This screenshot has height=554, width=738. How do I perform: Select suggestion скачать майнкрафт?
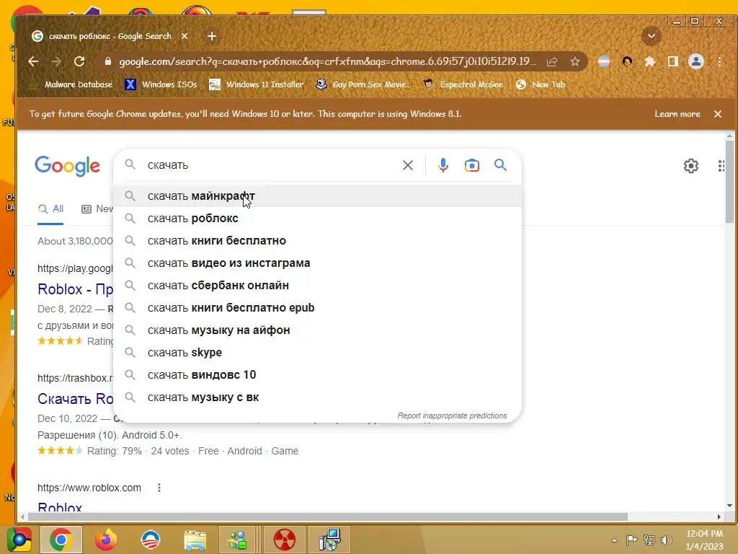coord(318,196)
